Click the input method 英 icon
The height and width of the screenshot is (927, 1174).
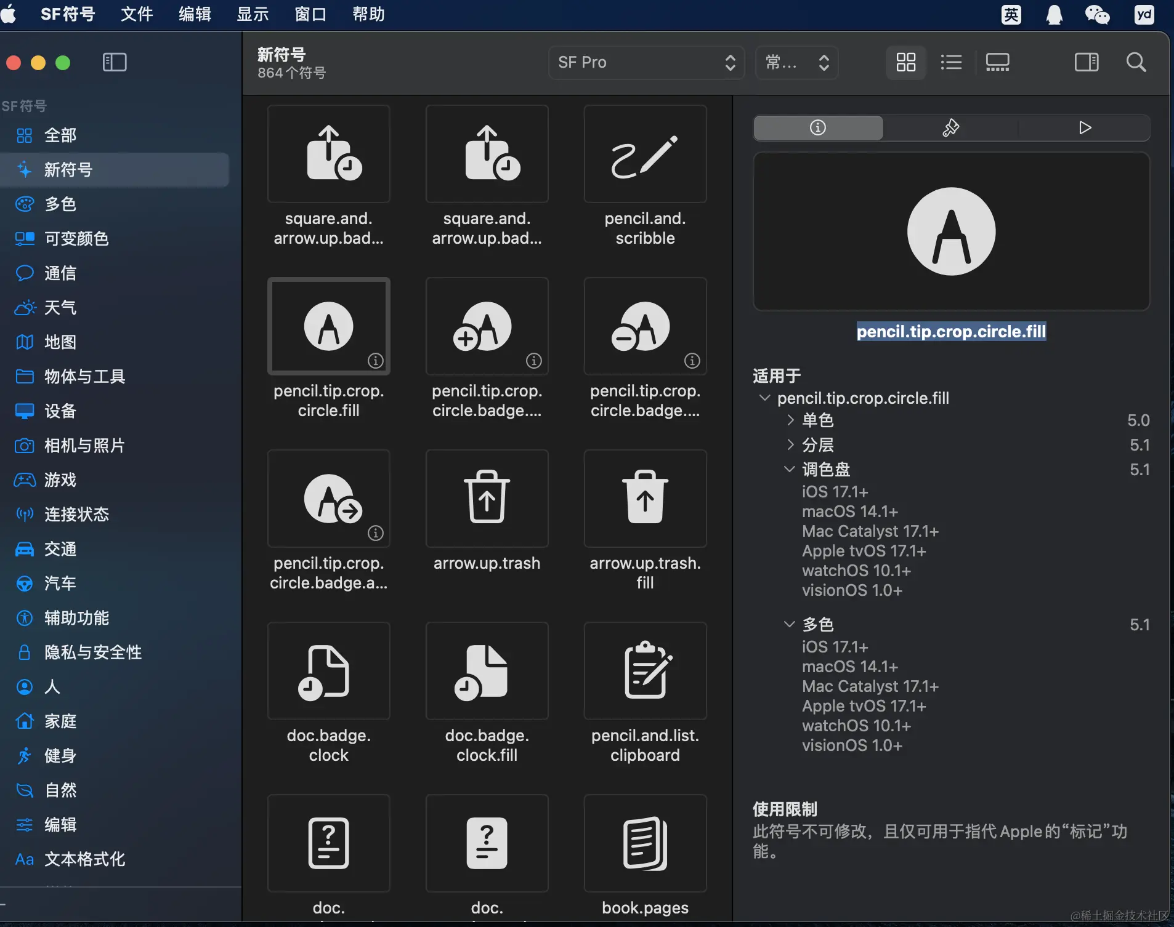coord(1011,14)
